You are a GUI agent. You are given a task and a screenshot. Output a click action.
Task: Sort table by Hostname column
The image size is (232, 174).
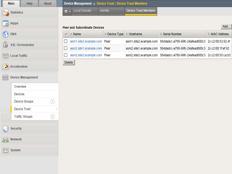[134, 34]
